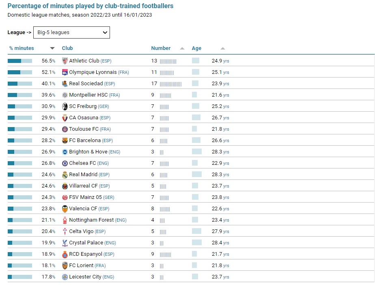Viewport: 375px width, 285px height.
Task: Click the Club column header
Action: click(x=67, y=48)
